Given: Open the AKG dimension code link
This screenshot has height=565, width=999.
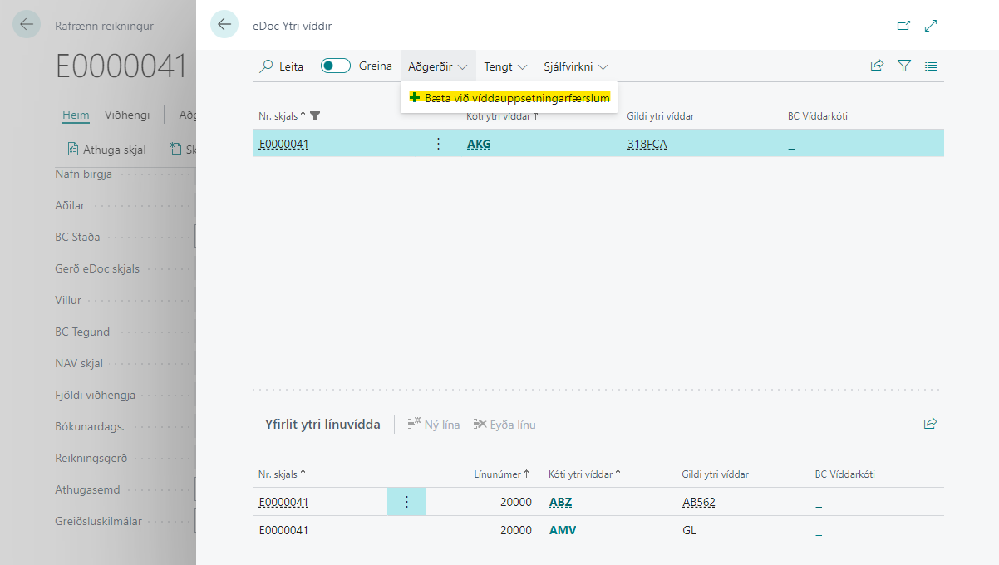Looking at the screenshot, I should click(479, 144).
